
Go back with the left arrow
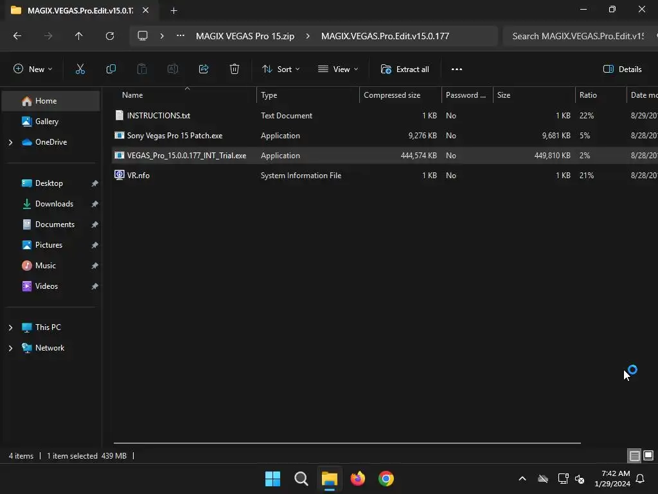[17, 36]
